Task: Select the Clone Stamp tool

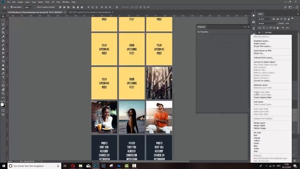Action: [x=3, y=49]
